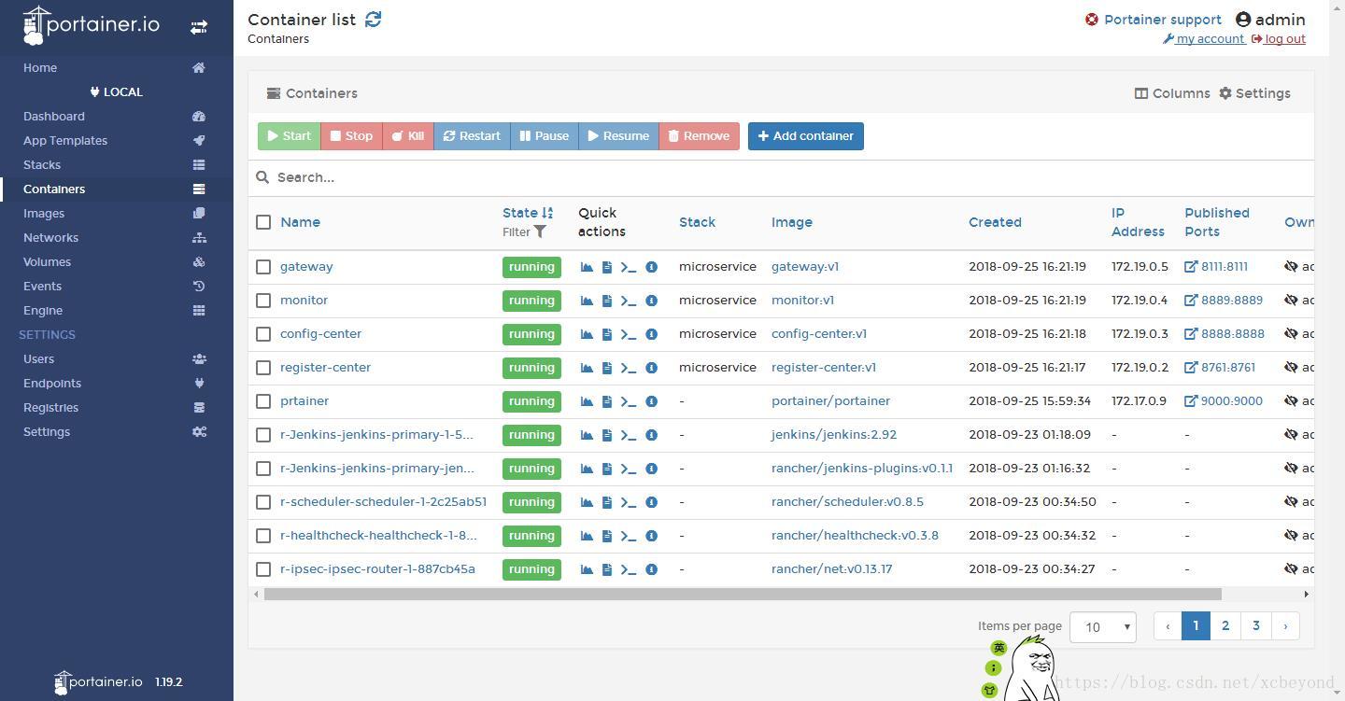Click the State filter funnel icon

pyautogui.click(x=540, y=231)
